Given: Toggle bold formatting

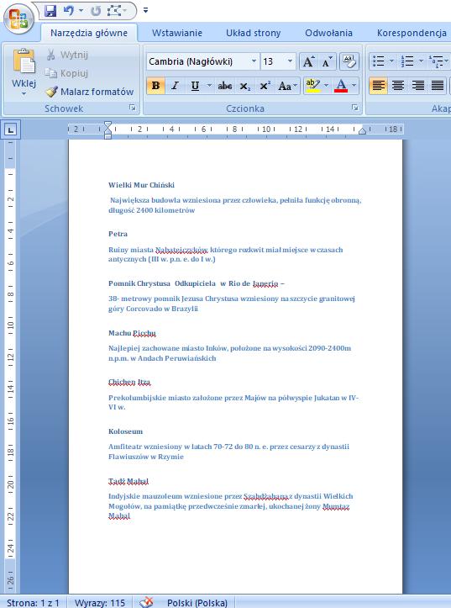Looking at the screenshot, I should [x=156, y=86].
